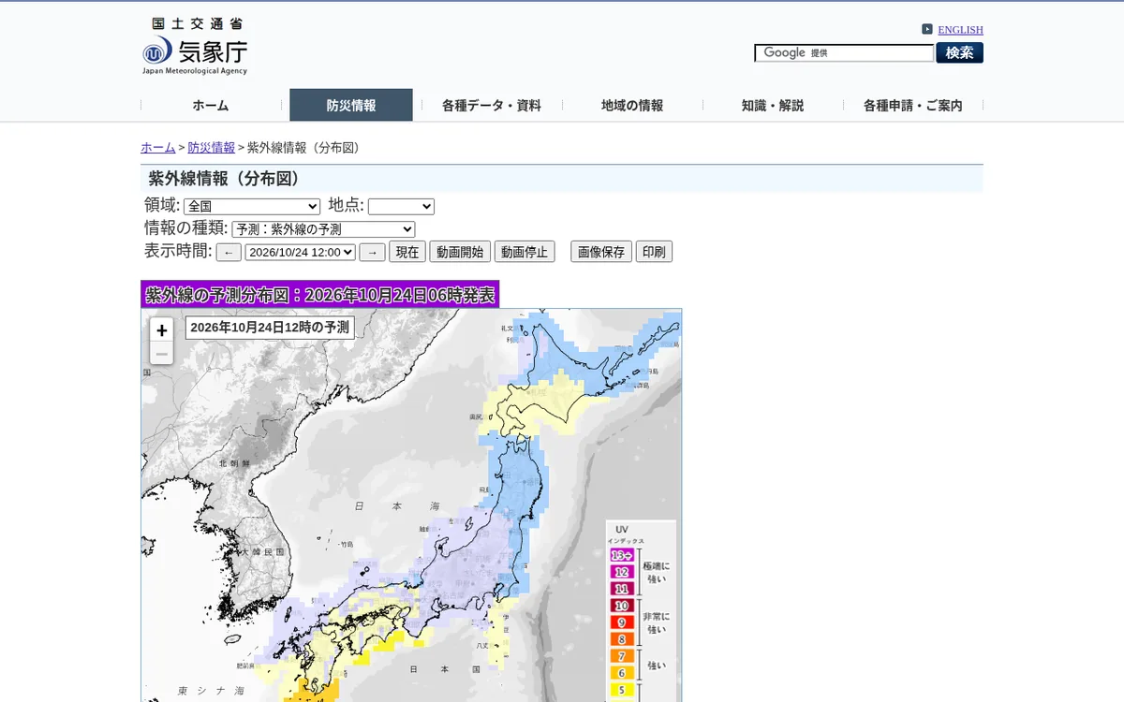Open the 各種データ・資料 navigation tab

(x=492, y=106)
